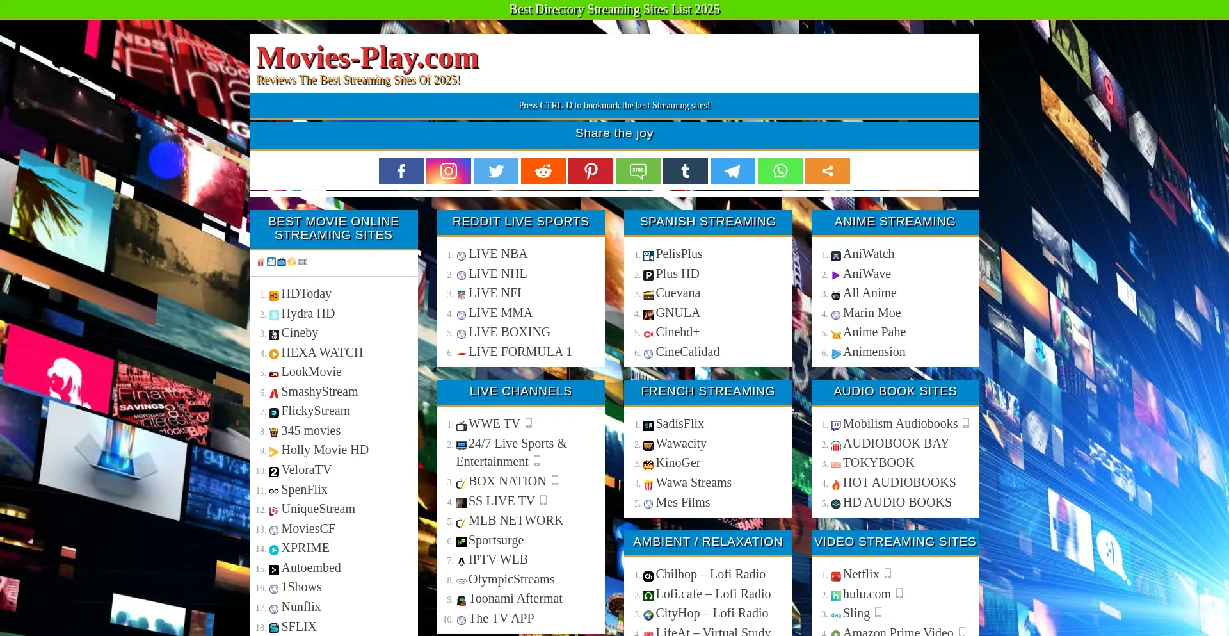Visit Wawacity

click(x=681, y=444)
